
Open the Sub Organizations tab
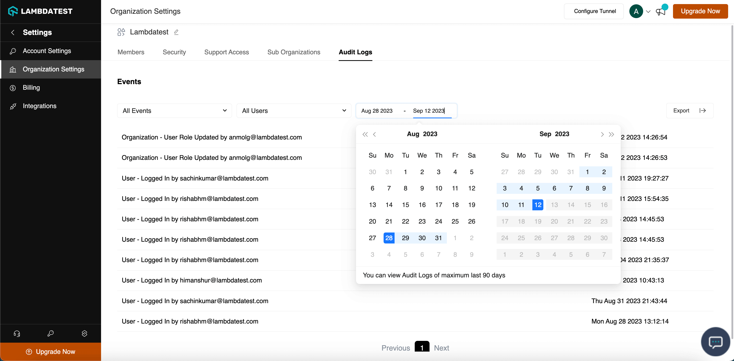tap(293, 52)
